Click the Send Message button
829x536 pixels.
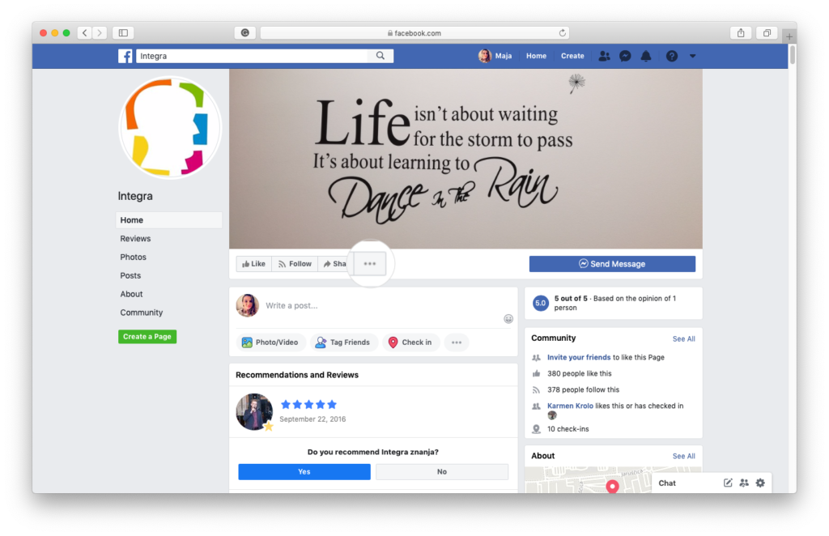pos(612,264)
